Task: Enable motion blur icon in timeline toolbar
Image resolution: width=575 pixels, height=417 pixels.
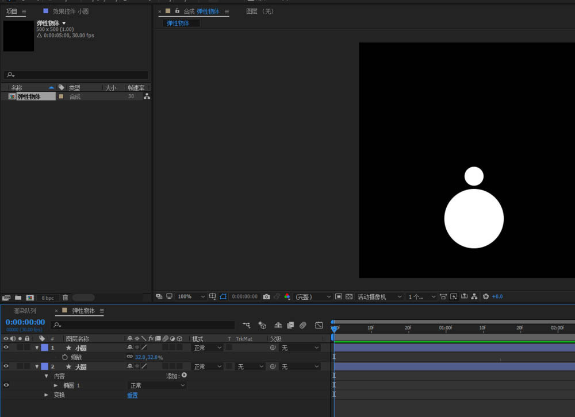Action: tap(302, 325)
